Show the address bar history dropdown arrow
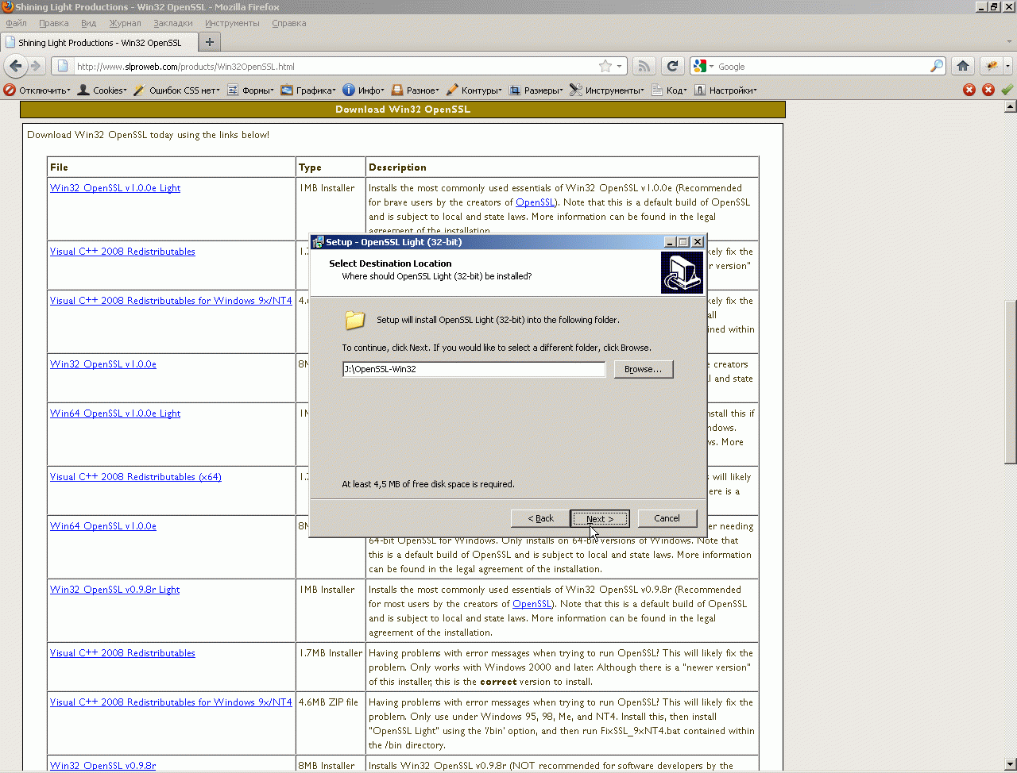The height and width of the screenshot is (773, 1017). (620, 67)
